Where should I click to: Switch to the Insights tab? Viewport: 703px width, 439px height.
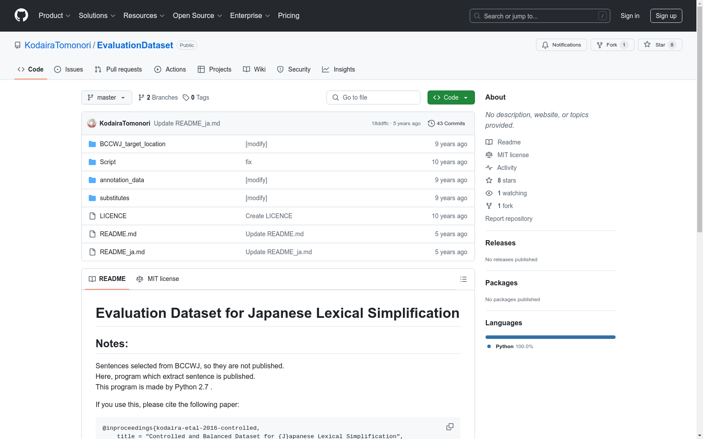(x=338, y=69)
